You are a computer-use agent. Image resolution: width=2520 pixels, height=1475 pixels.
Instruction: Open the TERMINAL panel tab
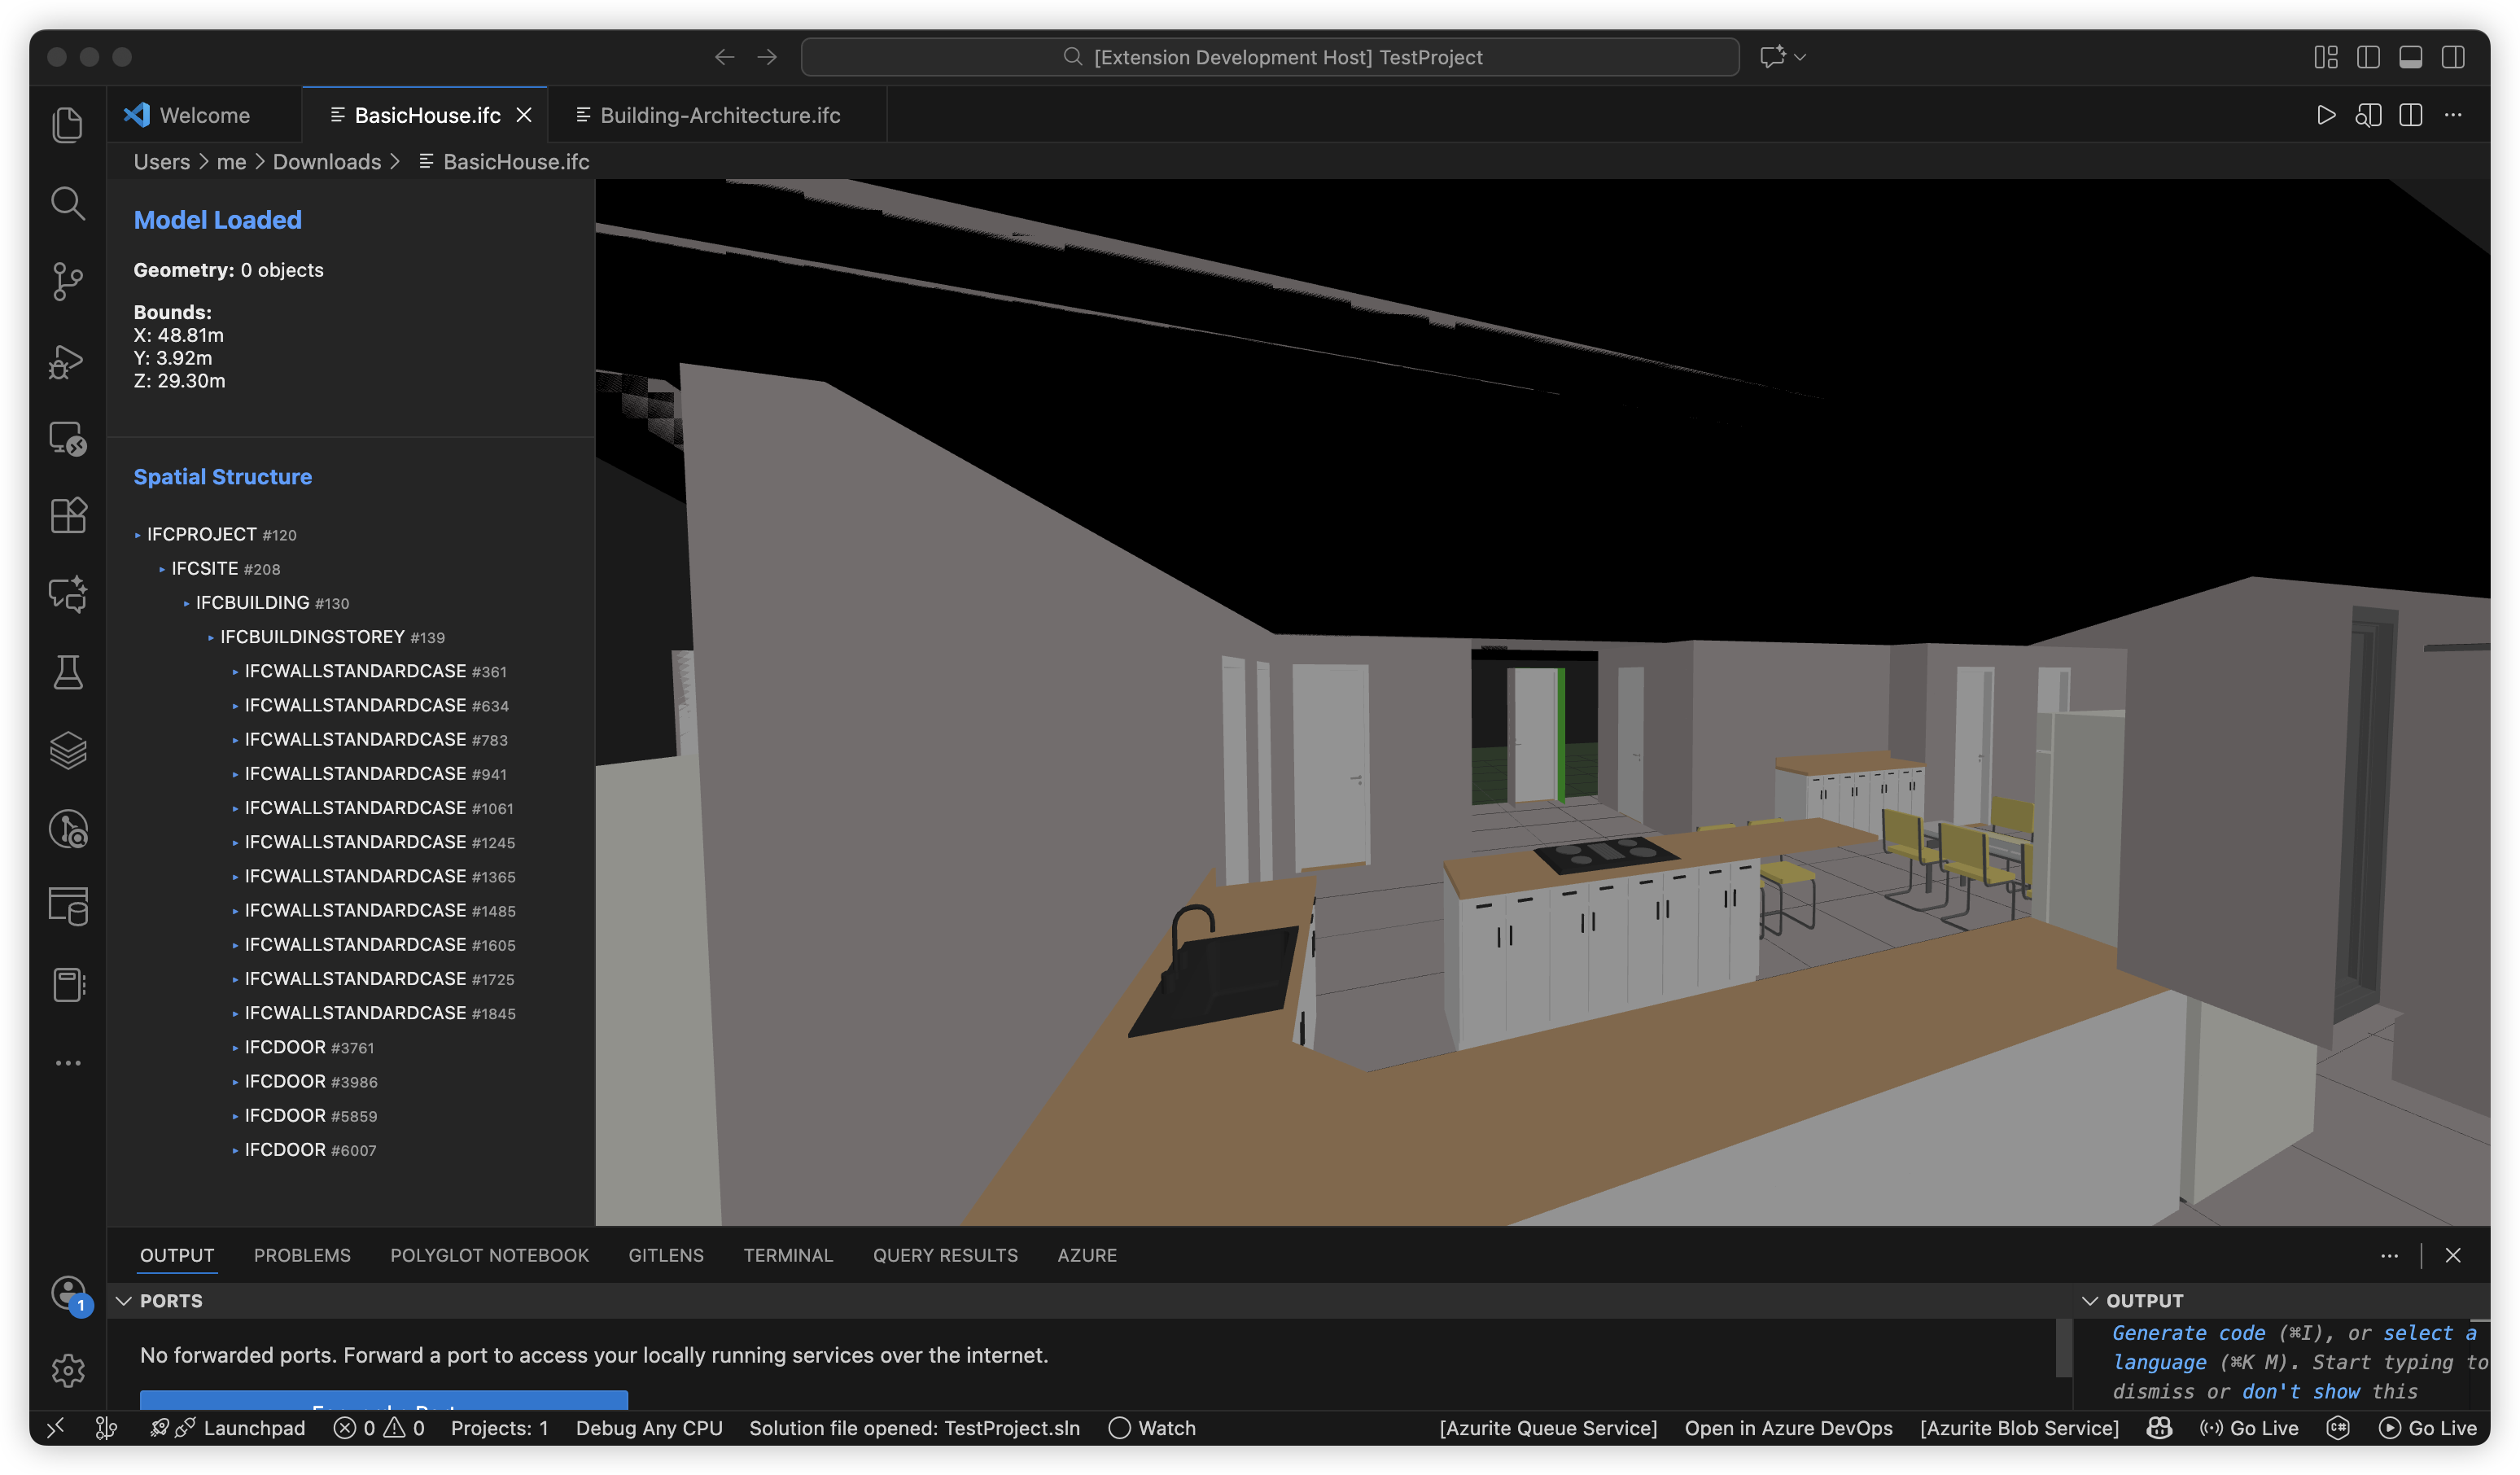pos(787,1255)
